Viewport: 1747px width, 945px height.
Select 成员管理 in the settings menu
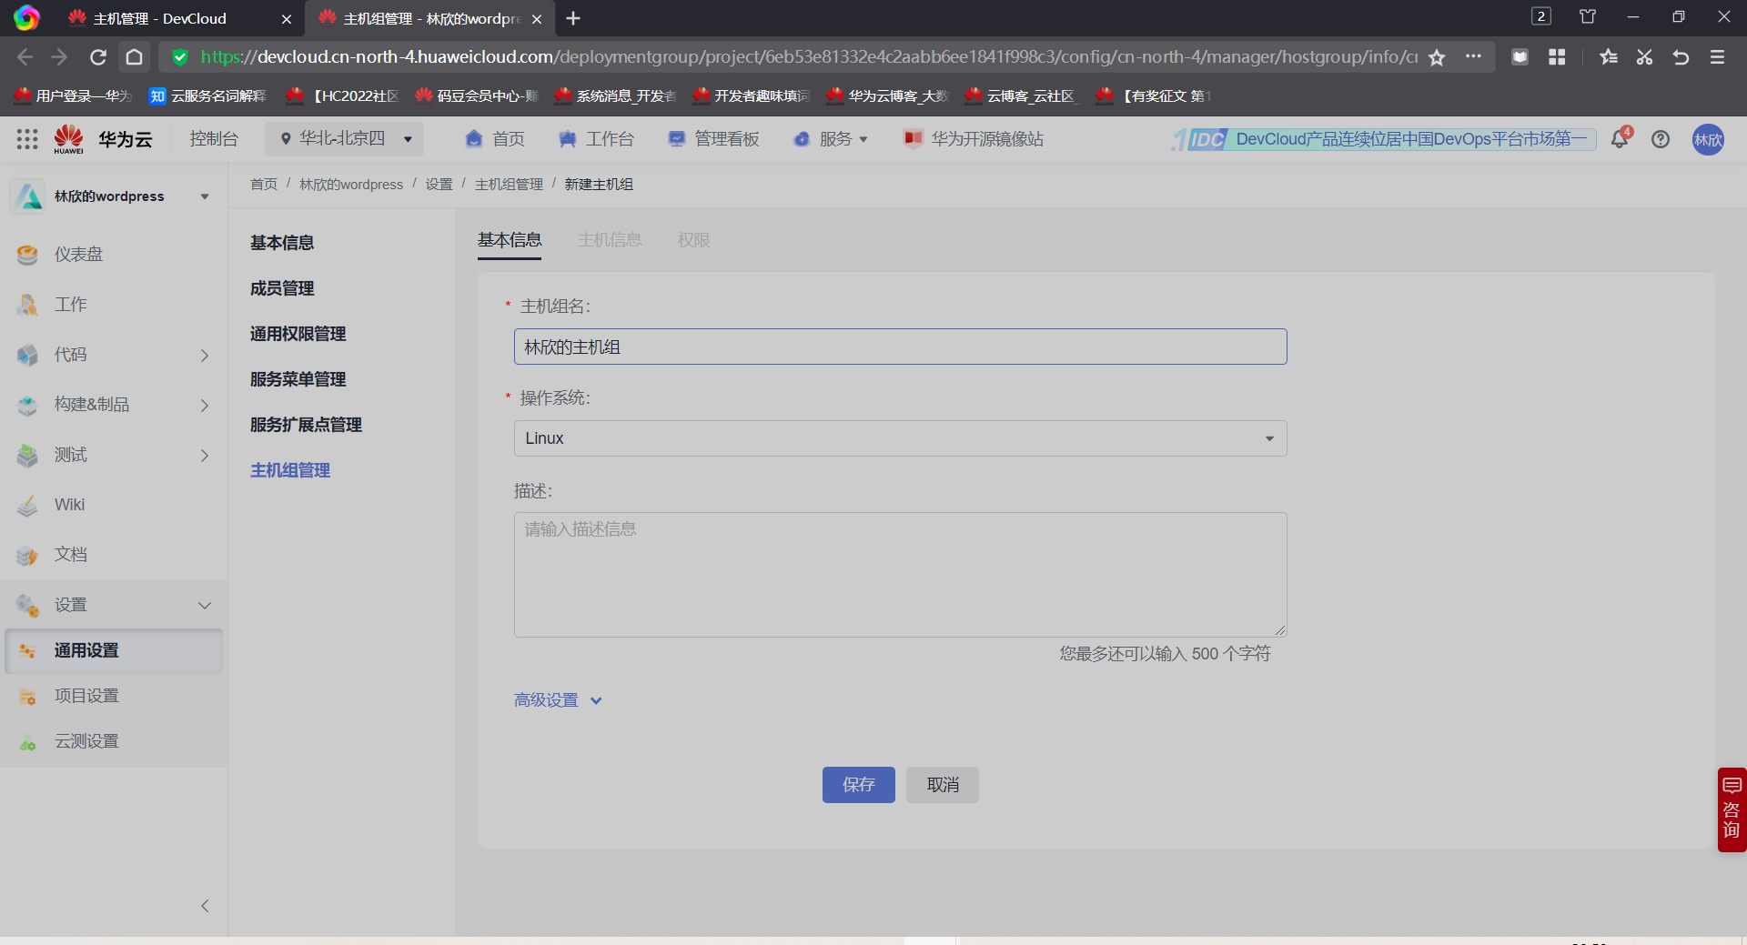pos(282,288)
